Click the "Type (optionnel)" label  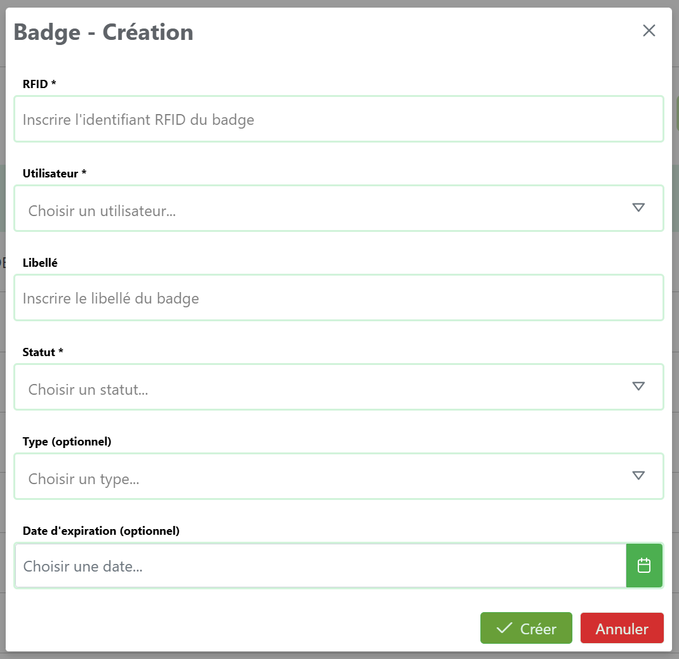(x=67, y=441)
